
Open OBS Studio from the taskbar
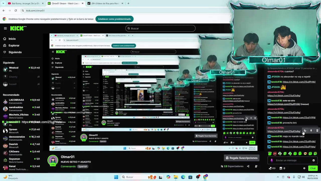click(x=198, y=177)
